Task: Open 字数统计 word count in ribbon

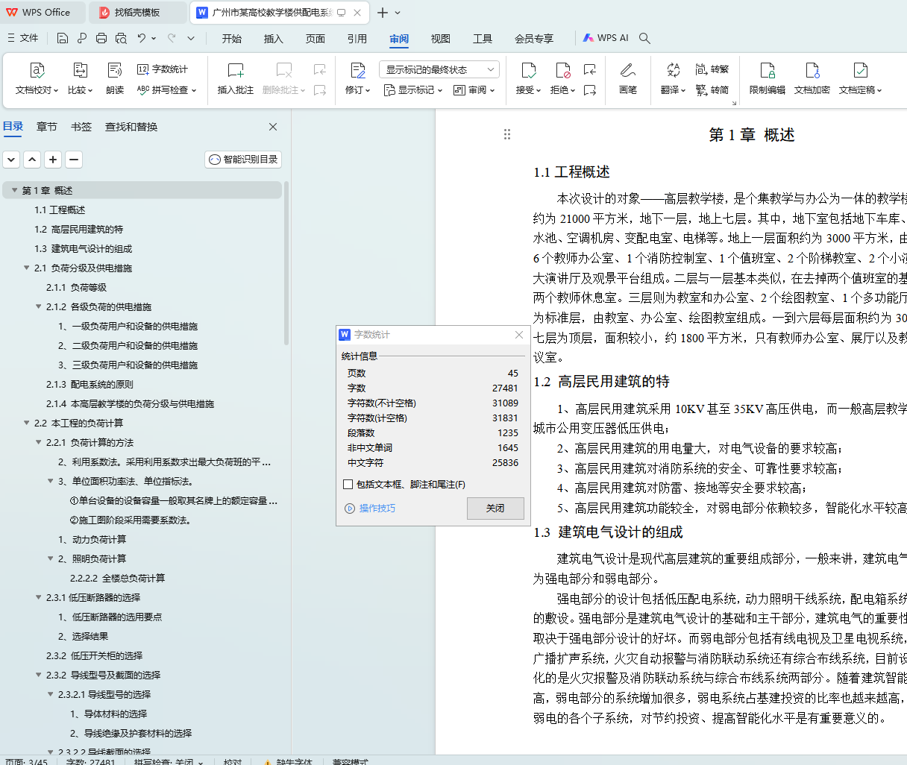Action: (x=163, y=69)
